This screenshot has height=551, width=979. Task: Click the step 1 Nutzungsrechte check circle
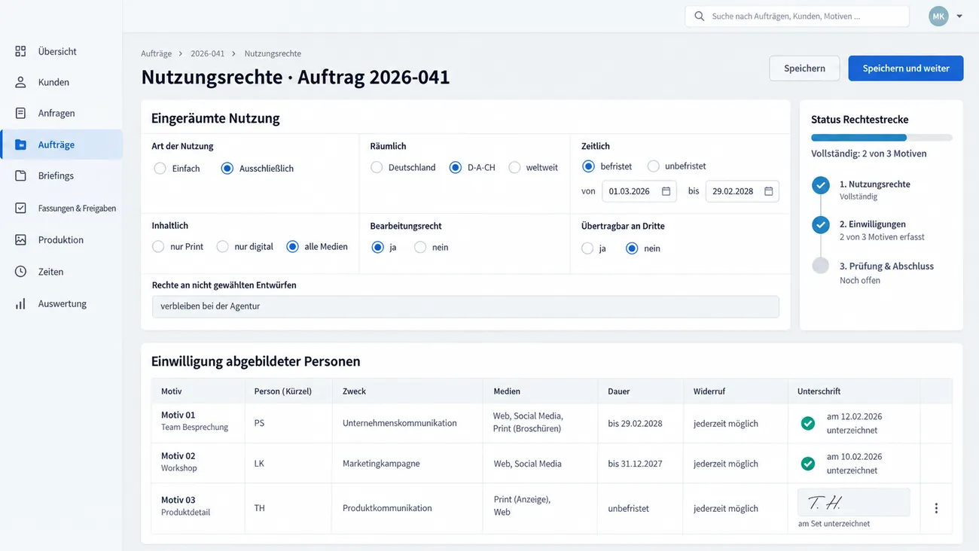point(821,185)
